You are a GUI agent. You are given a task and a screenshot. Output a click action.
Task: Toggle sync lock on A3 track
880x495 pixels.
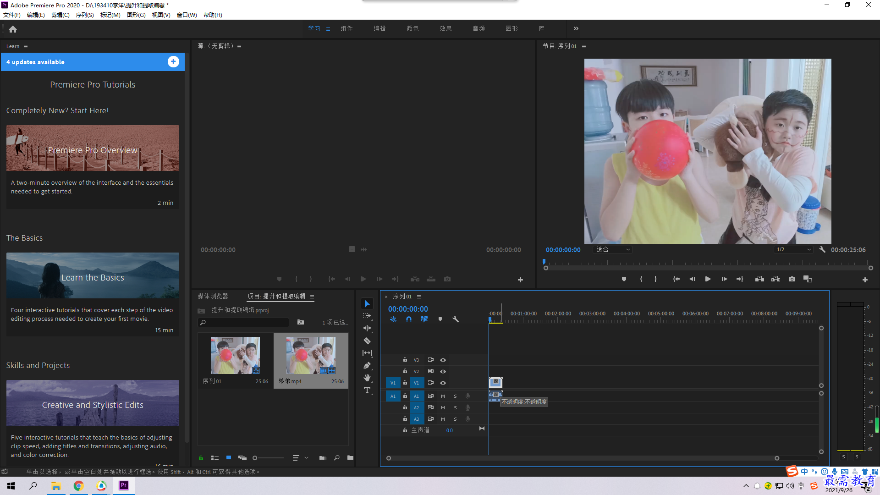(430, 419)
